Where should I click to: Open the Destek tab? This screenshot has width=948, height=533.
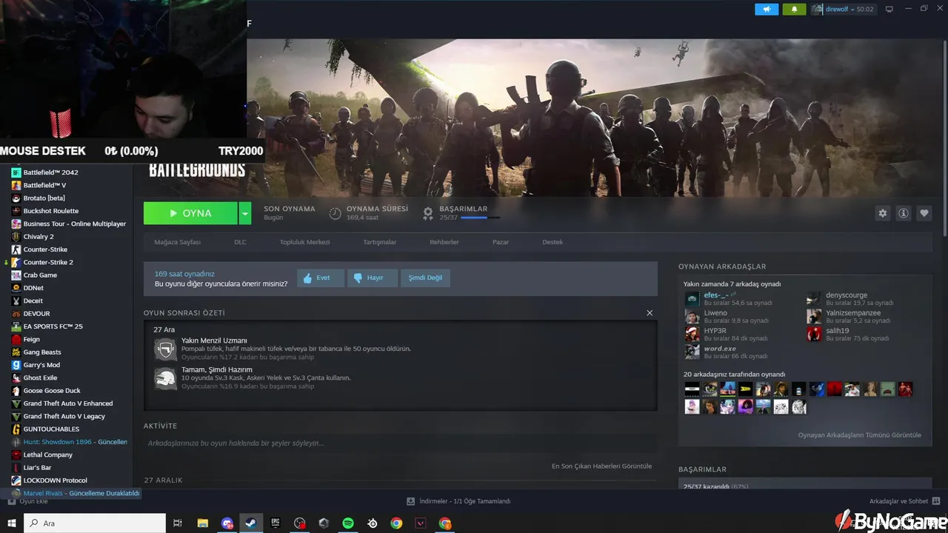(553, 242)
